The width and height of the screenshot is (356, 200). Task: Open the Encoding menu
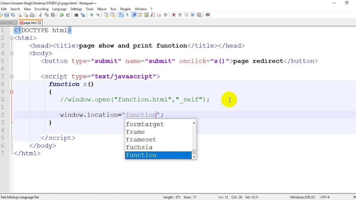tap(41, 9)
